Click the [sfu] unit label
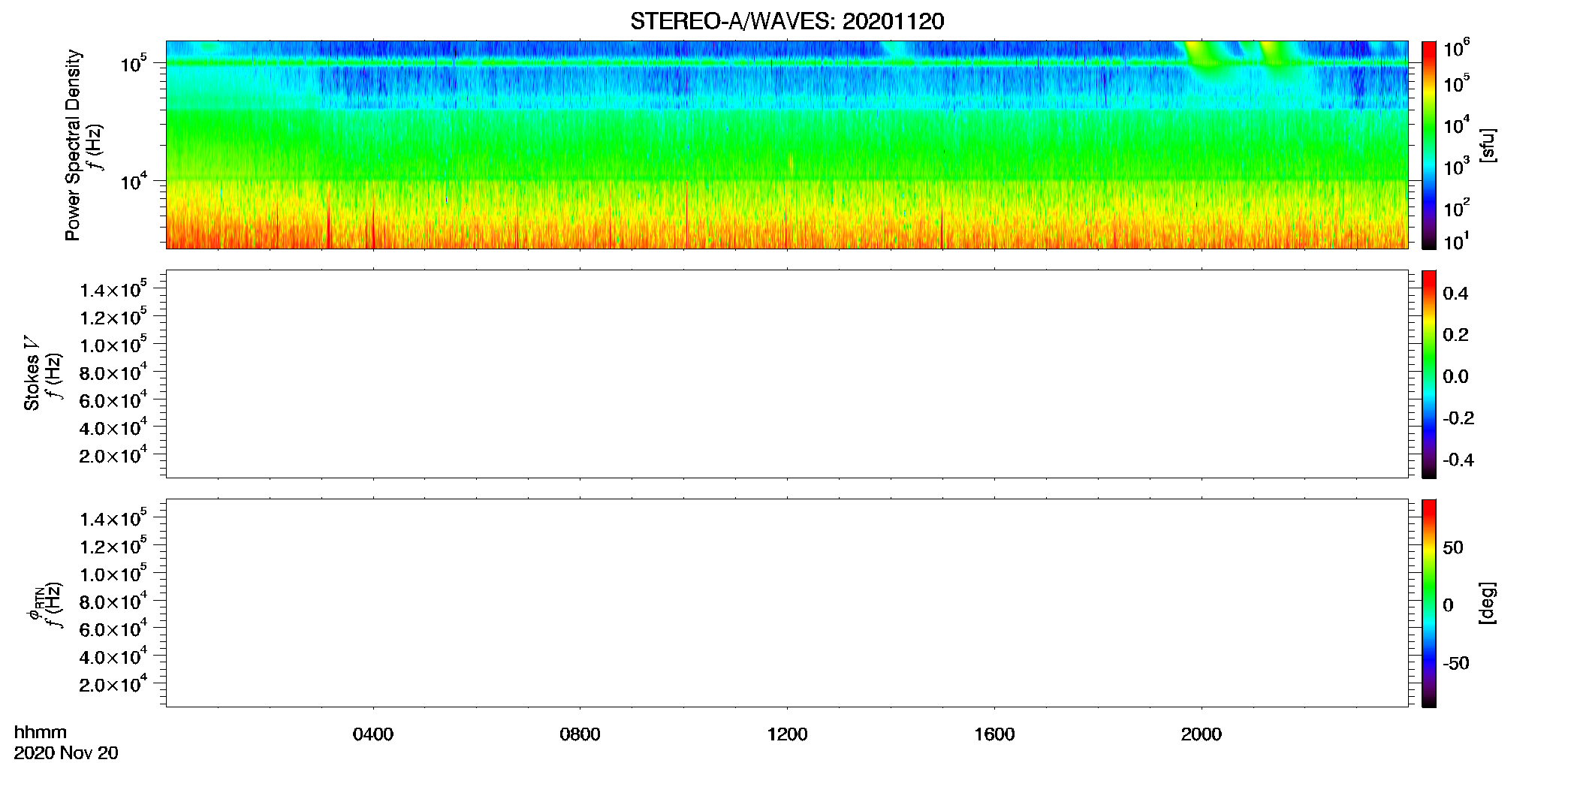 pos(1488,145)
